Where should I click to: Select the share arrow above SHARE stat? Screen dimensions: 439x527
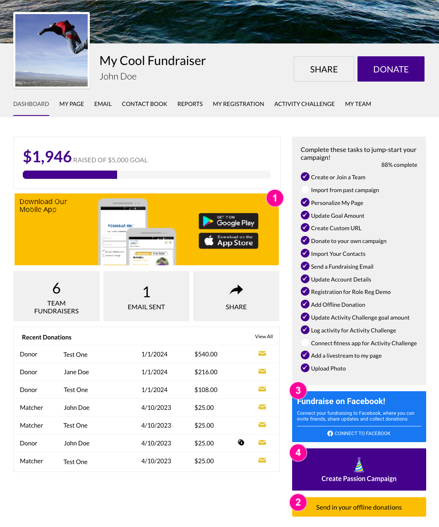coord(236,290)
